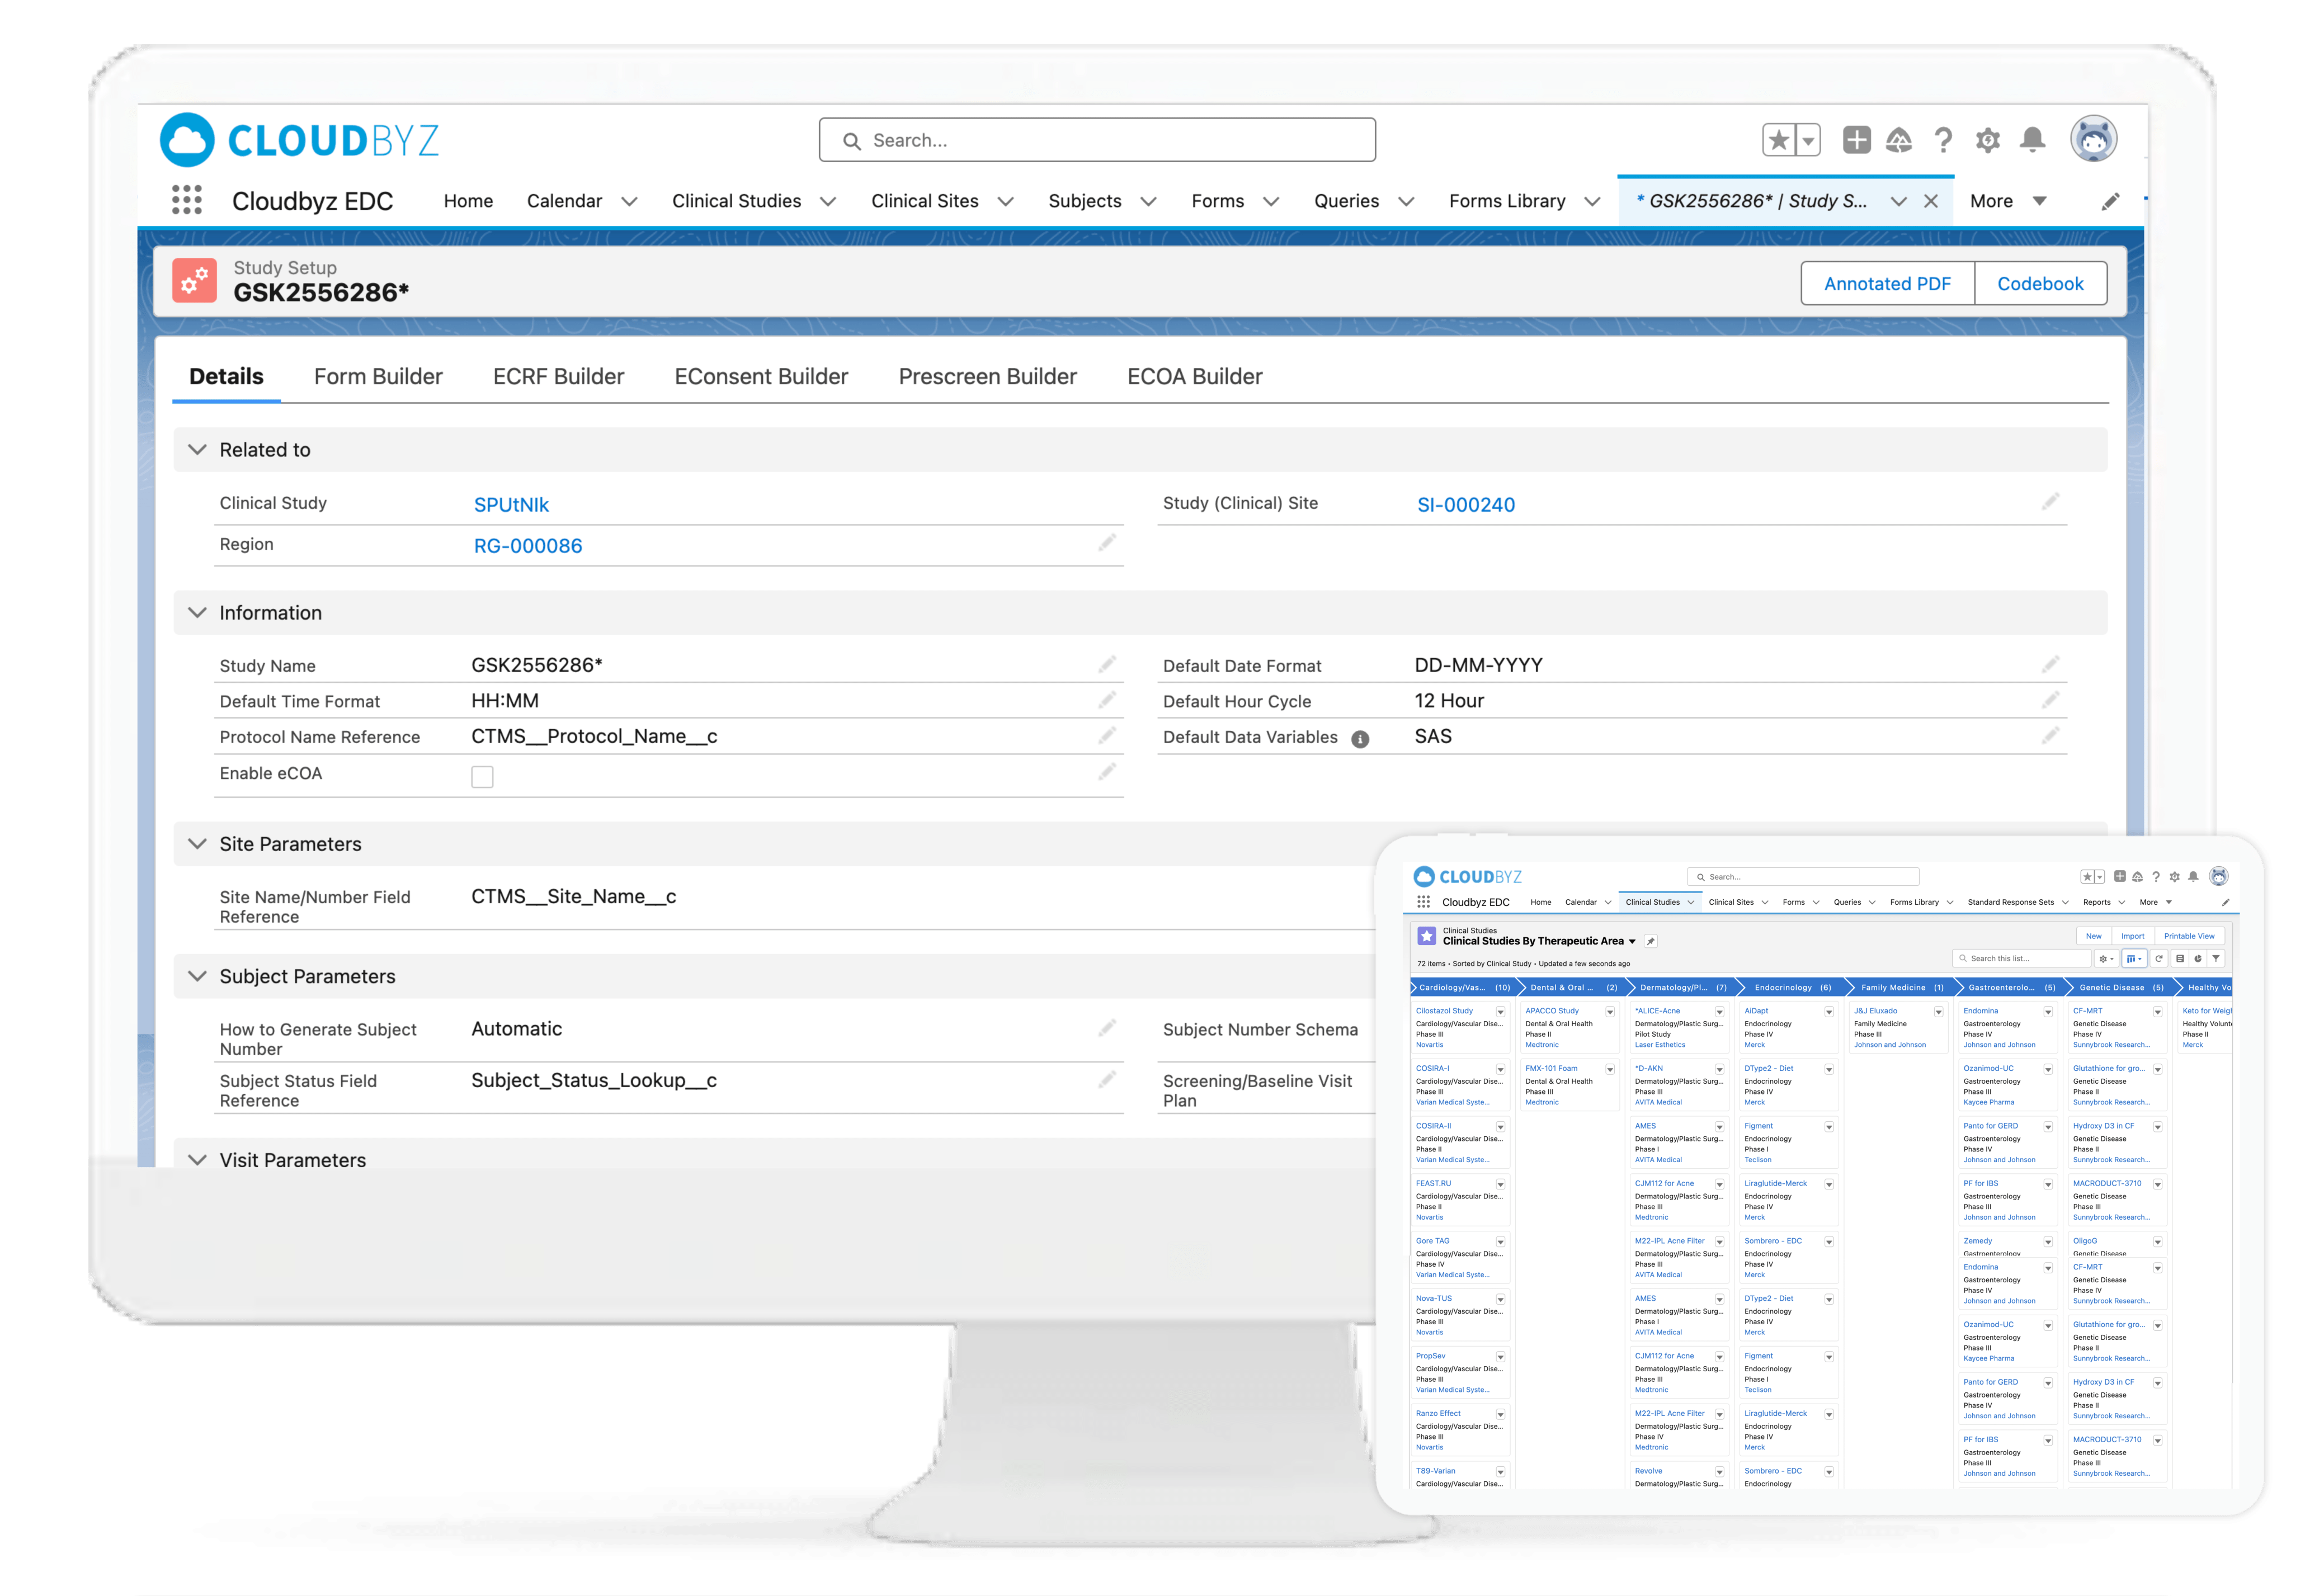
Task: Click the Default Data Variables info icon
Action: pos(1360,739)
